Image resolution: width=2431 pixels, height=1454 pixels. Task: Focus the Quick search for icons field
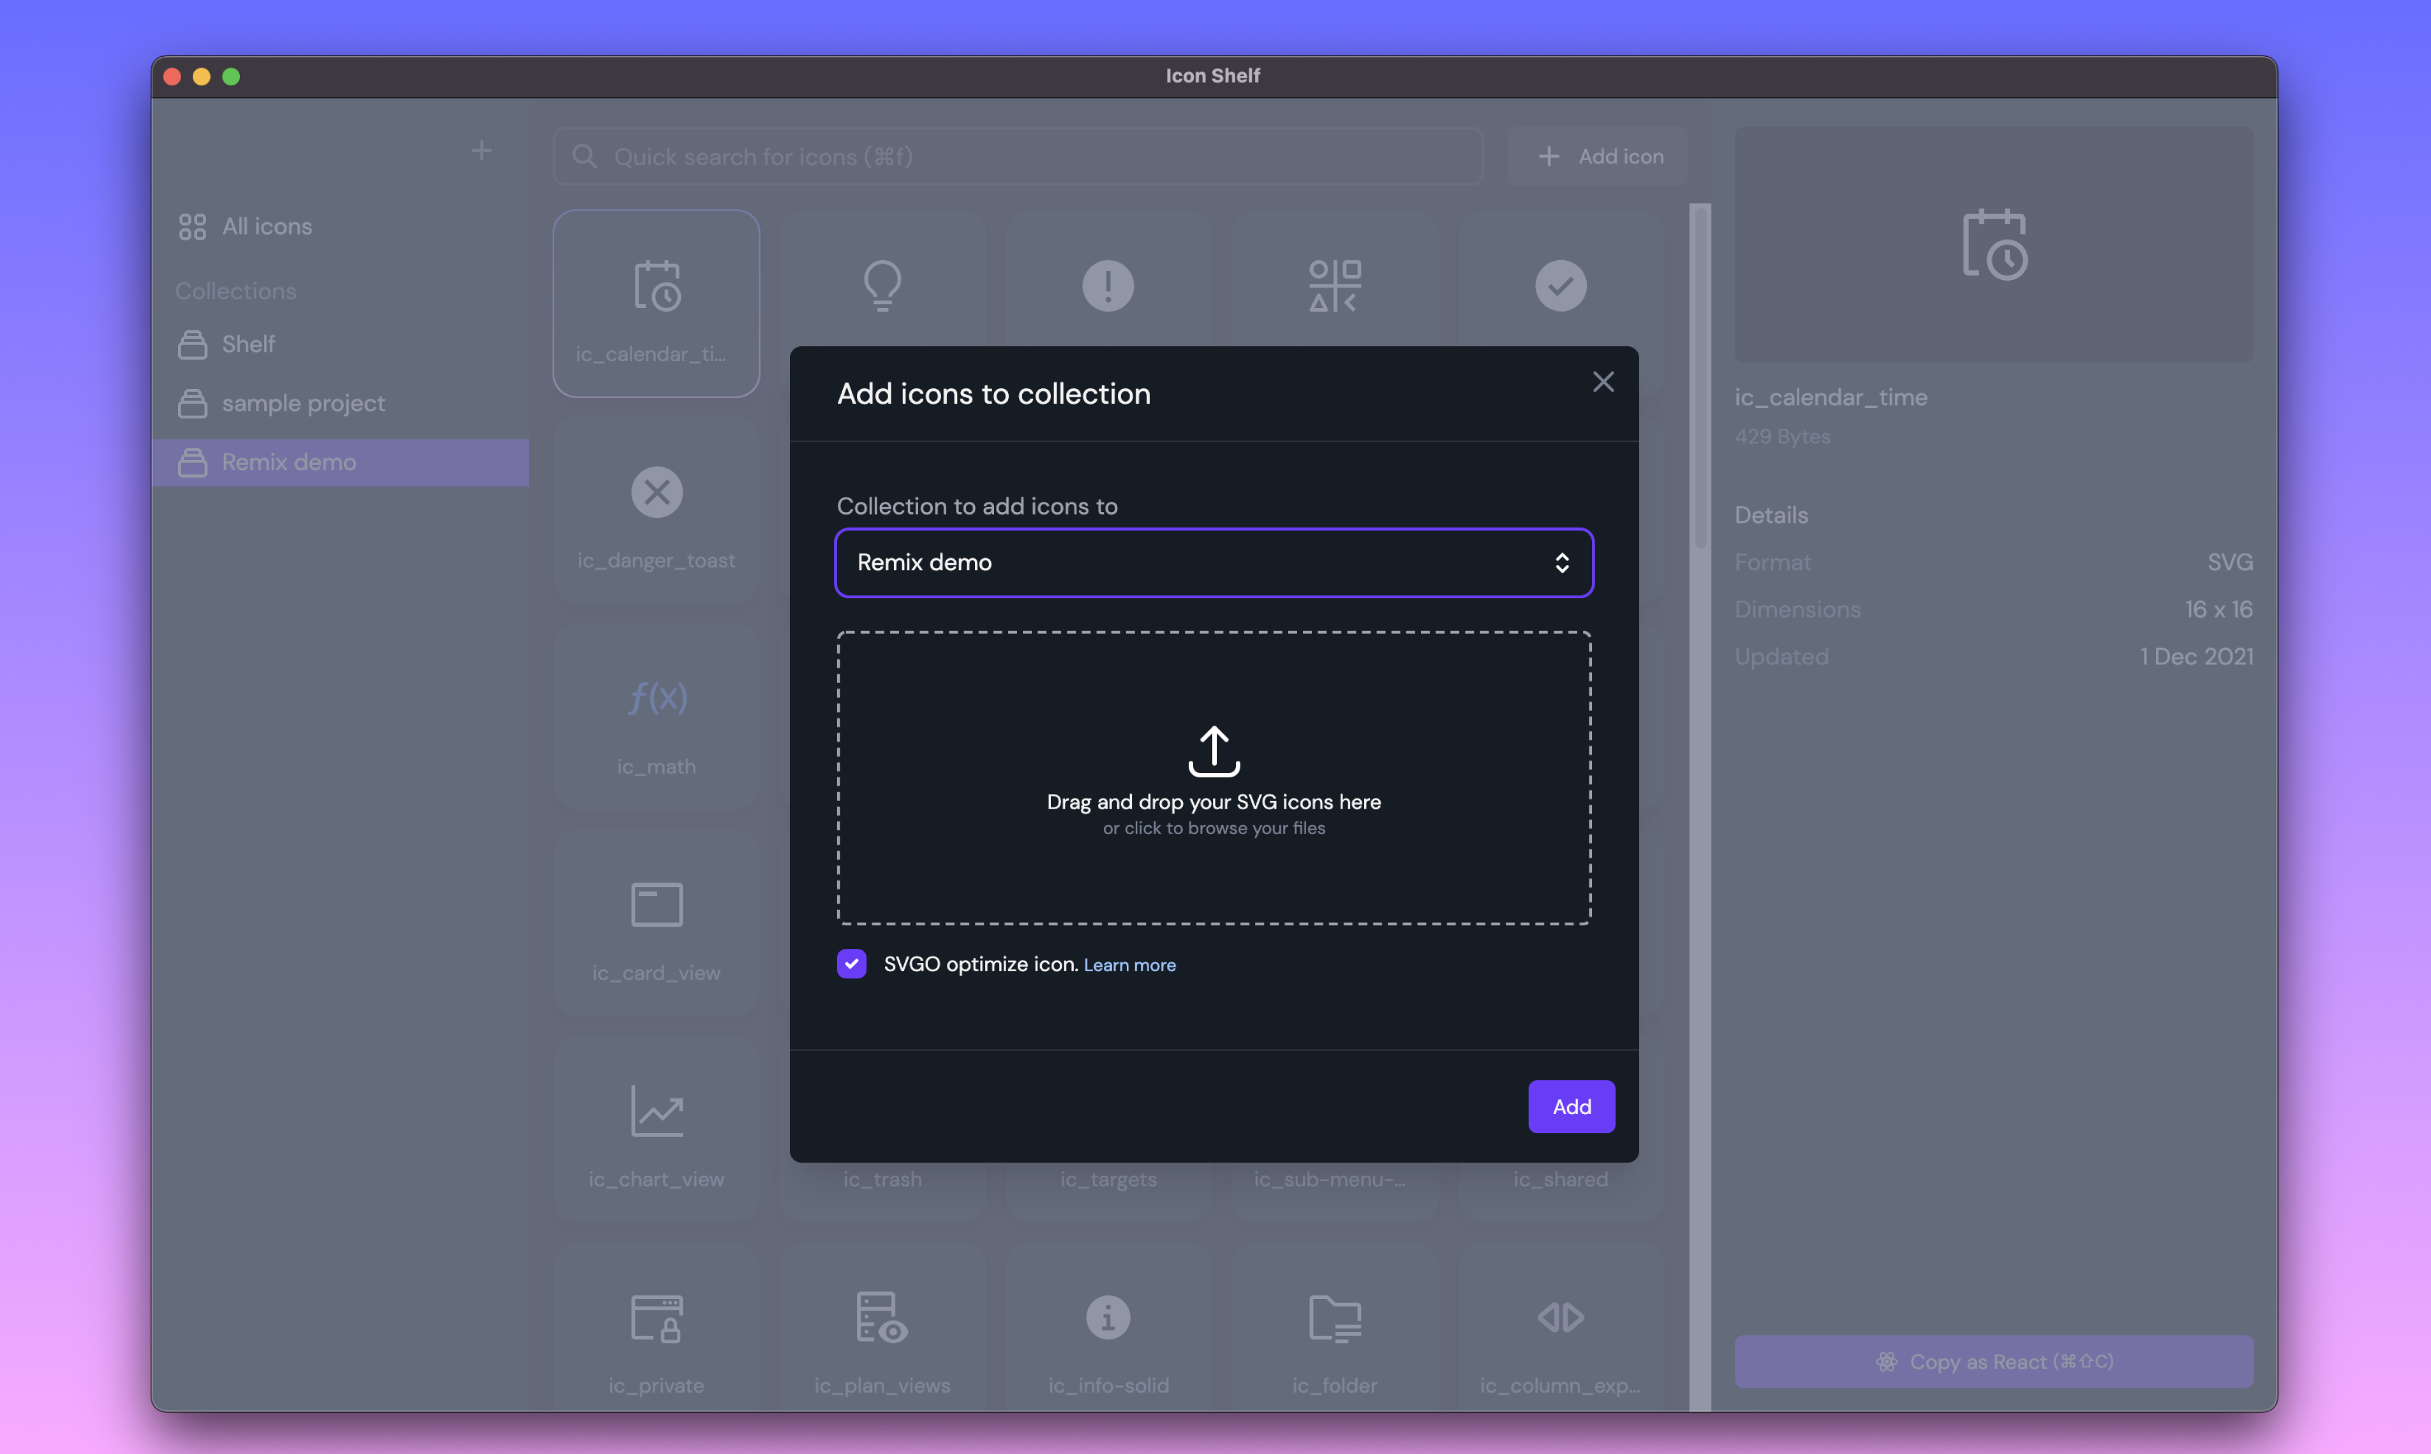1018,157
